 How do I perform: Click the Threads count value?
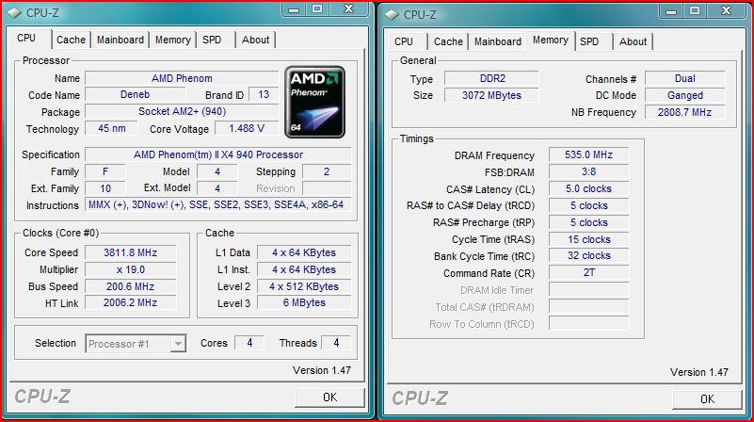(336, 343)
